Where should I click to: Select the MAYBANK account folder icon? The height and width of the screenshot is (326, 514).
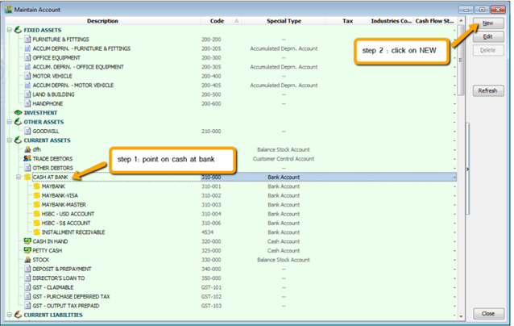[36, 186]
